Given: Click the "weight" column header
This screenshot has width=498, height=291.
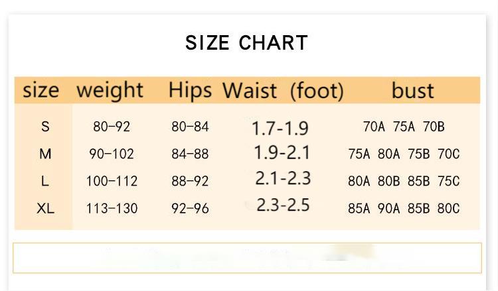Looking at the screenshot, I should (110, 90).
